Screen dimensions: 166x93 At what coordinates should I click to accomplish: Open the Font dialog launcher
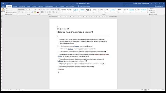[40, 15]
